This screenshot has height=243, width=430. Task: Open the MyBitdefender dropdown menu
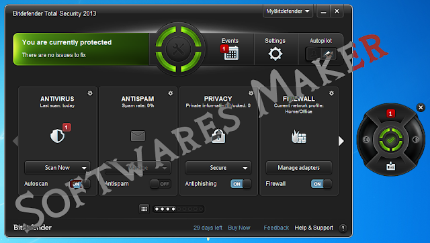pyautogui.click(x=288, y=11)
